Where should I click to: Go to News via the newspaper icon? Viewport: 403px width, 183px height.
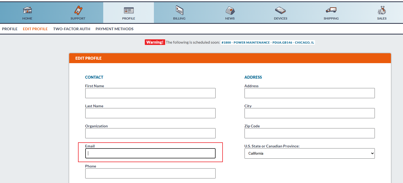230,11
